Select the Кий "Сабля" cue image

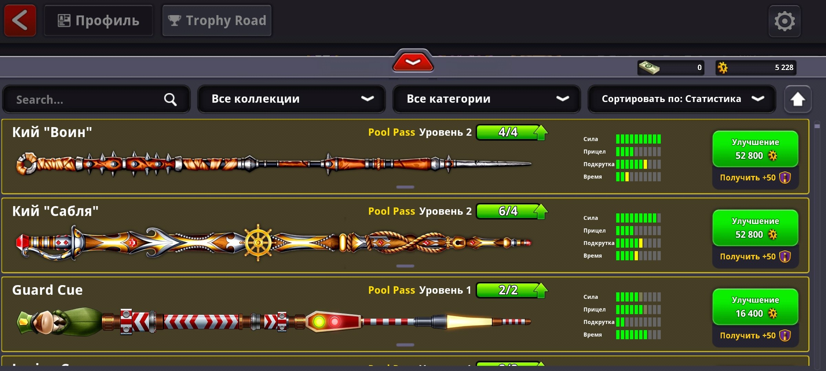274,243
